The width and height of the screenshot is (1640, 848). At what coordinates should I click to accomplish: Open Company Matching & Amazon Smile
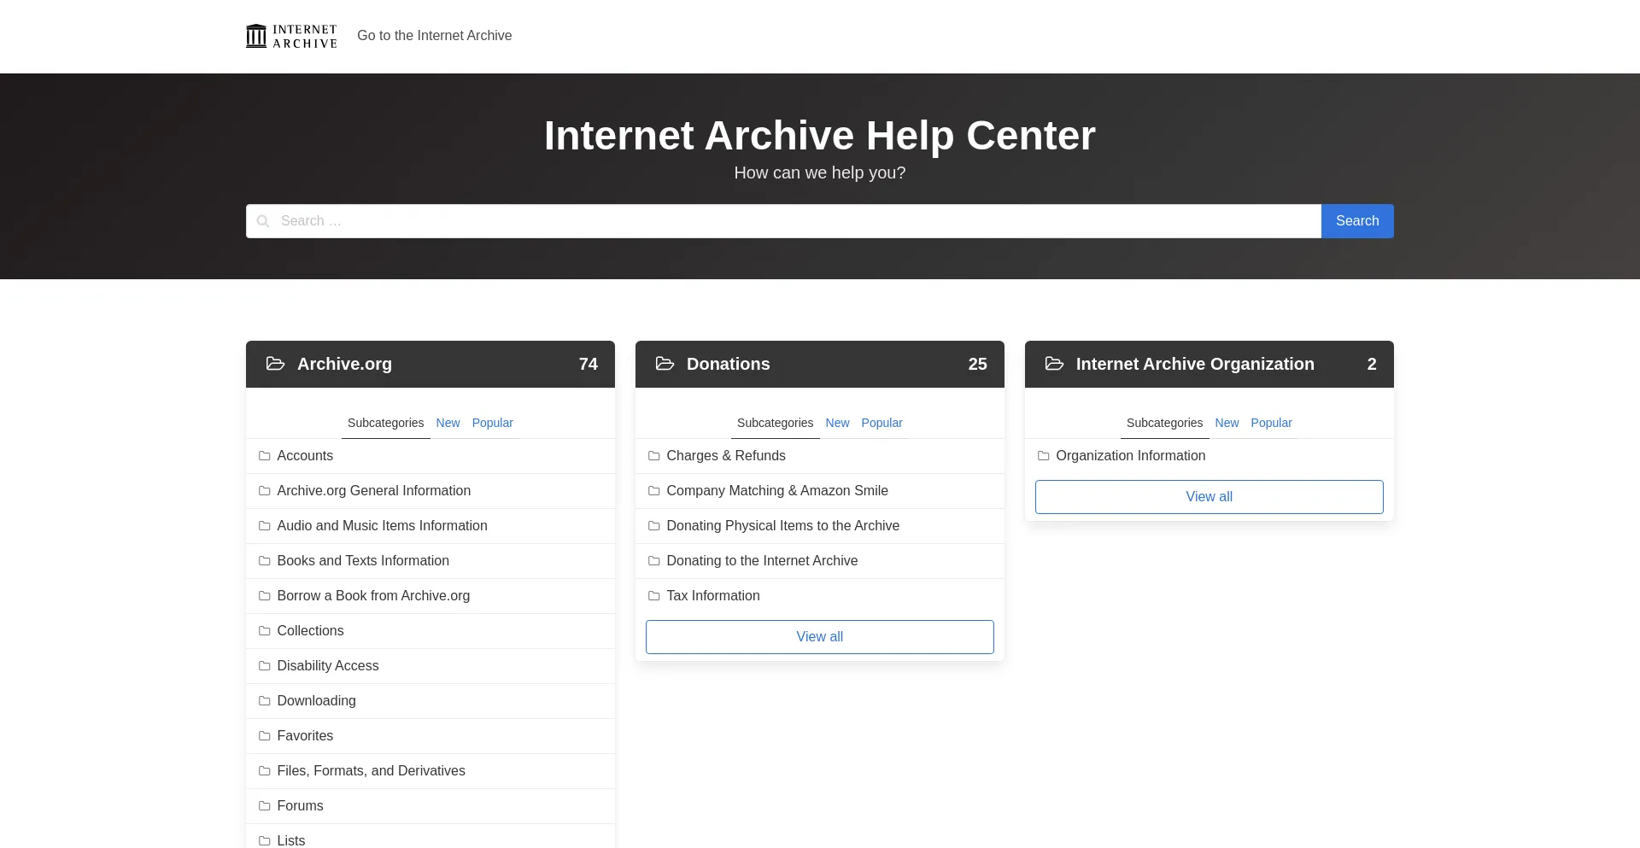click(x=777, y=491)
